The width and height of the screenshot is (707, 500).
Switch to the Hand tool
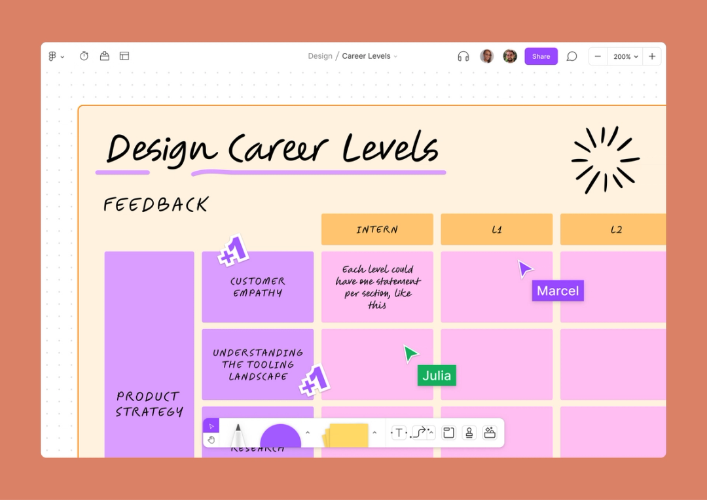pyautogui.click(x=211, y=440)
